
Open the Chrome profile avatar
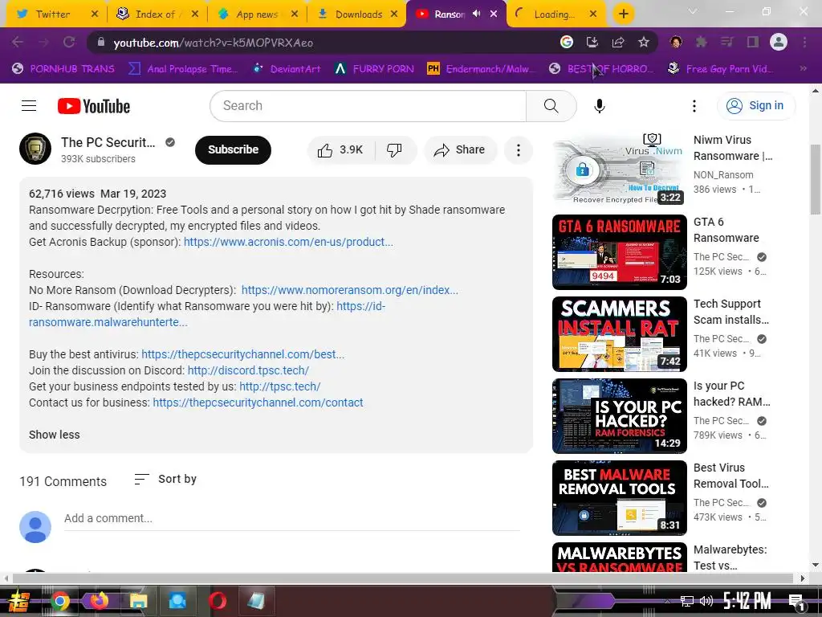[778, 42]
